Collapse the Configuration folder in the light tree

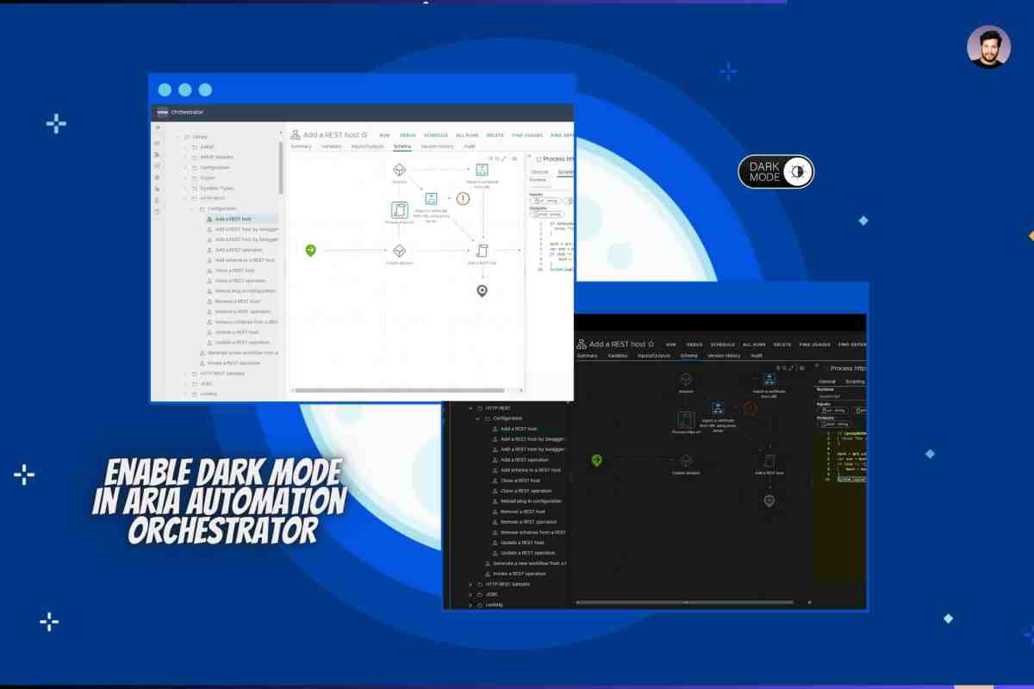(x=191, y=208)
